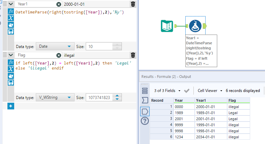Viewport: 265px width, 144px height.
Task: Click the Formula tool annotation box
Action: coord(201,51)
